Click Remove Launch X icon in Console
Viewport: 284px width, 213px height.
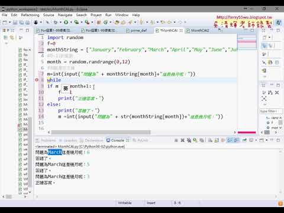[182, 140]
